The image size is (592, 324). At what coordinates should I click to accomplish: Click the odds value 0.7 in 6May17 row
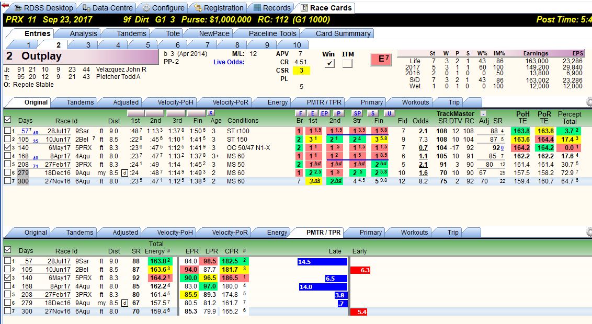[423, 148]
